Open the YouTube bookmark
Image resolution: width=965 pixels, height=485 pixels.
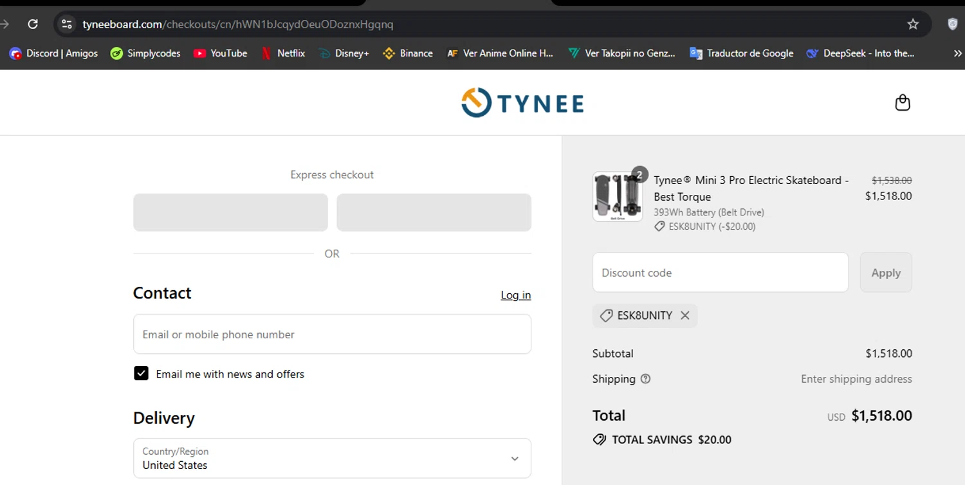[221, 53]
